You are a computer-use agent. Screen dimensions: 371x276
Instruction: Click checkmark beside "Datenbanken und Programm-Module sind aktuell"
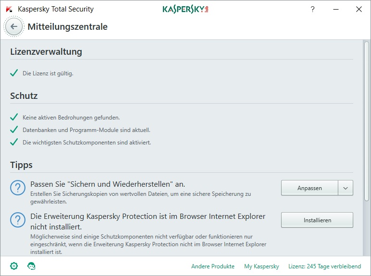(14, 130)
